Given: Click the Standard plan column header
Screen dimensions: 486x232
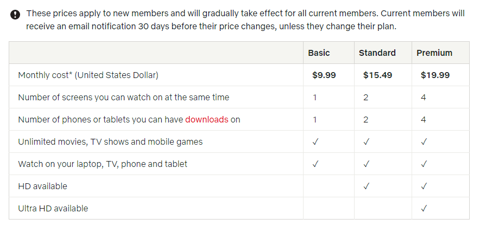Looking at the screenshot, I should click(x=377, y=53).
